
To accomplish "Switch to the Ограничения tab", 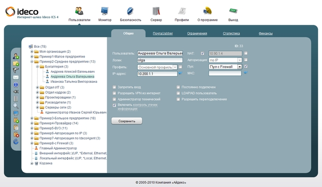I will click(197, 34).
